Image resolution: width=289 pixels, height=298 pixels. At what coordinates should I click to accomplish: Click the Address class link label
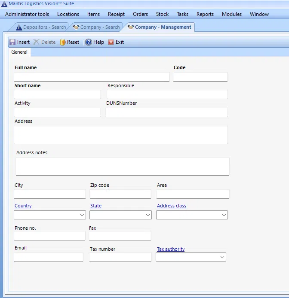click(171, 206)
